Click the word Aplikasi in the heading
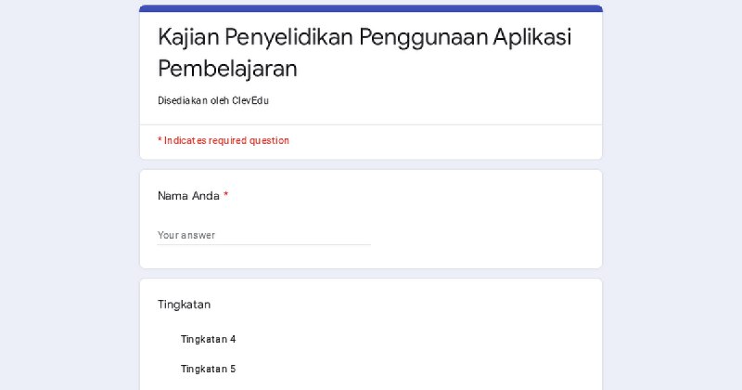742x390 pixels. 531,37
